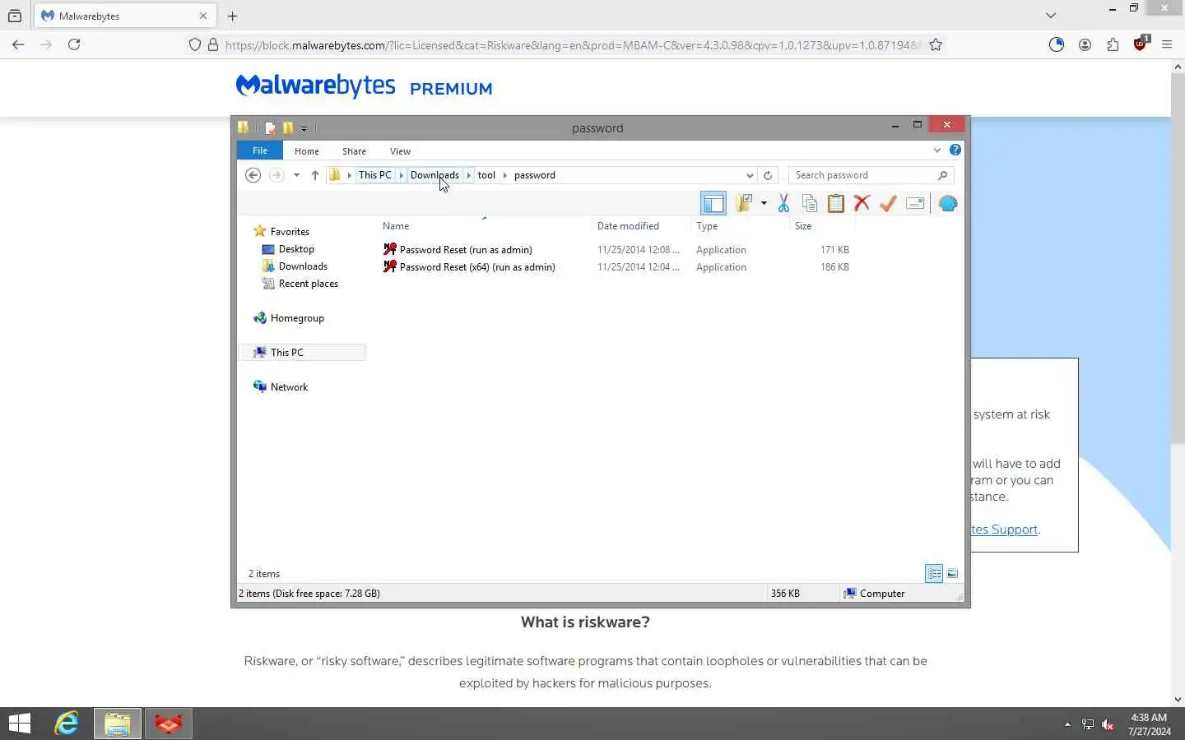
Task: Click the properties icon in quick access toolbar
Action: point(270,127)
